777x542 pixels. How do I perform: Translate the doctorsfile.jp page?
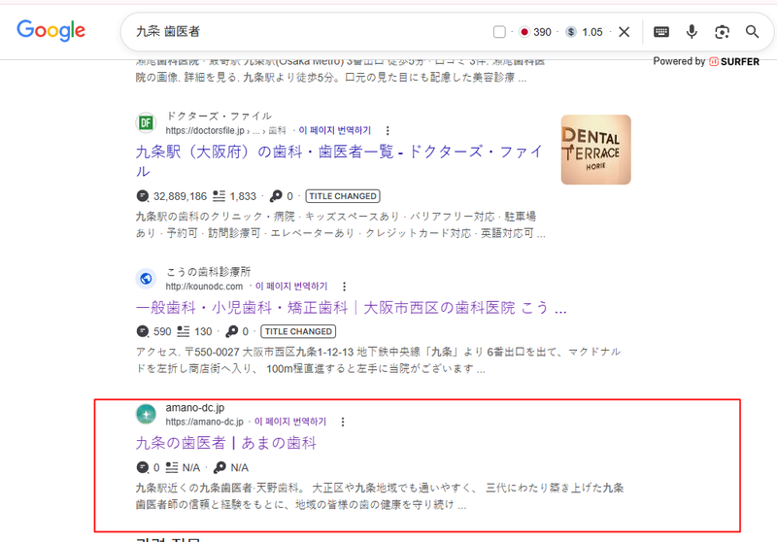tap(334, 130)
